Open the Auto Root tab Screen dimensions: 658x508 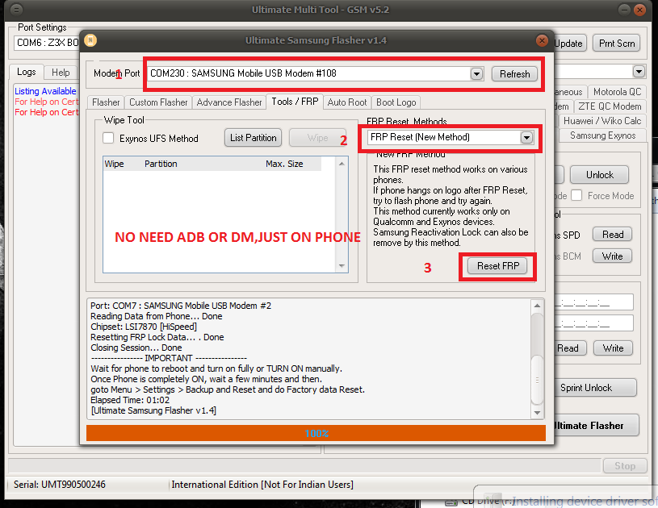(347, 102)
